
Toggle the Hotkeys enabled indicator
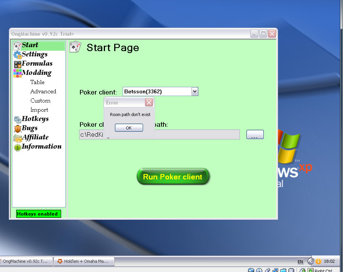coord(38,214)
